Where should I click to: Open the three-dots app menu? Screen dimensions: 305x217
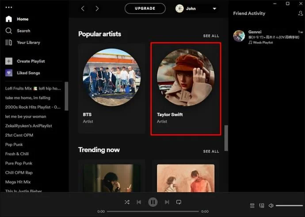coord(9,7)
